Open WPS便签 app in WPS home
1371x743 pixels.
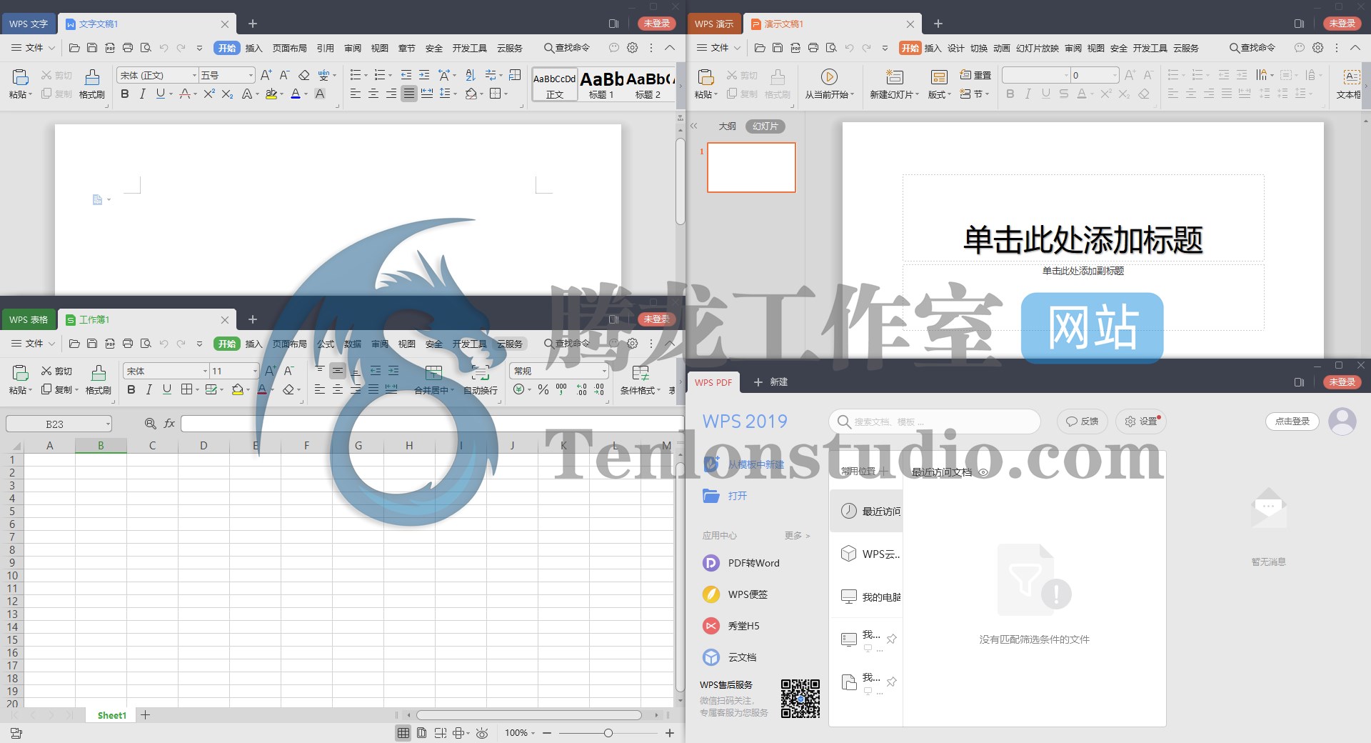(735, 594)
